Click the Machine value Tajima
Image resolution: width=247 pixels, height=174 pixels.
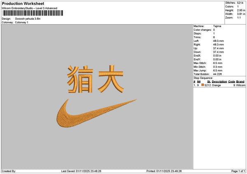click(x=217, y=26)
